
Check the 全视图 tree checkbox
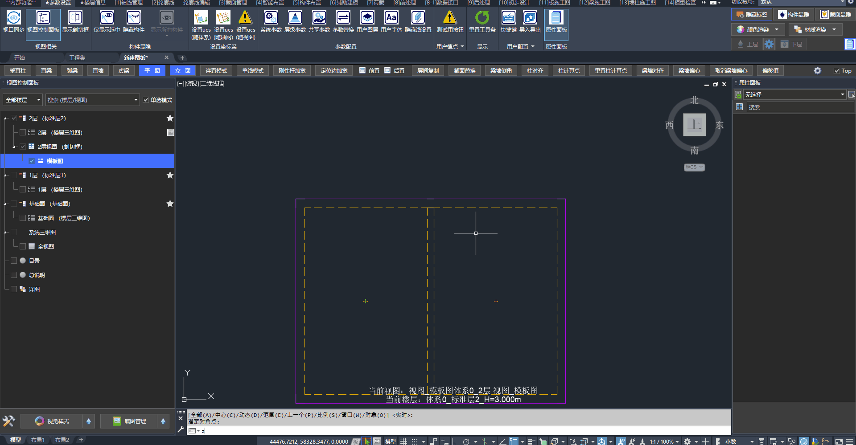click(23, 246)
